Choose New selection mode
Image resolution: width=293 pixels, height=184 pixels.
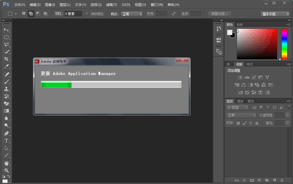pyautogui.click(x=24, y=13)
